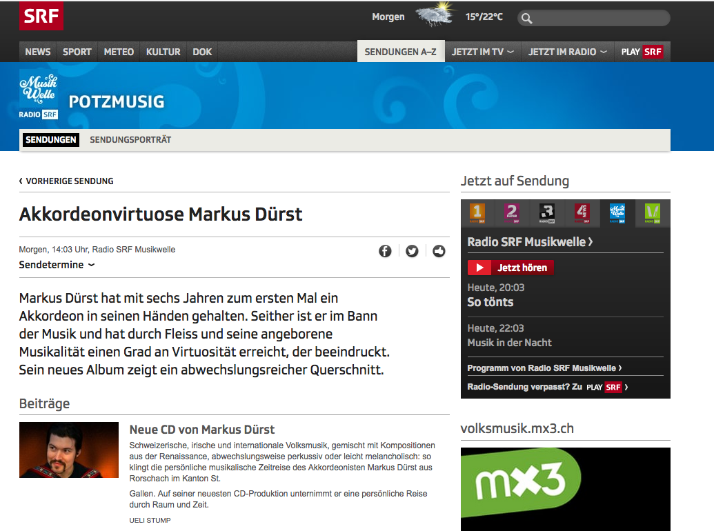Select the Radio SRF 3 station icon
Viewport: 714px width, 531px height.
pos(547,213)
